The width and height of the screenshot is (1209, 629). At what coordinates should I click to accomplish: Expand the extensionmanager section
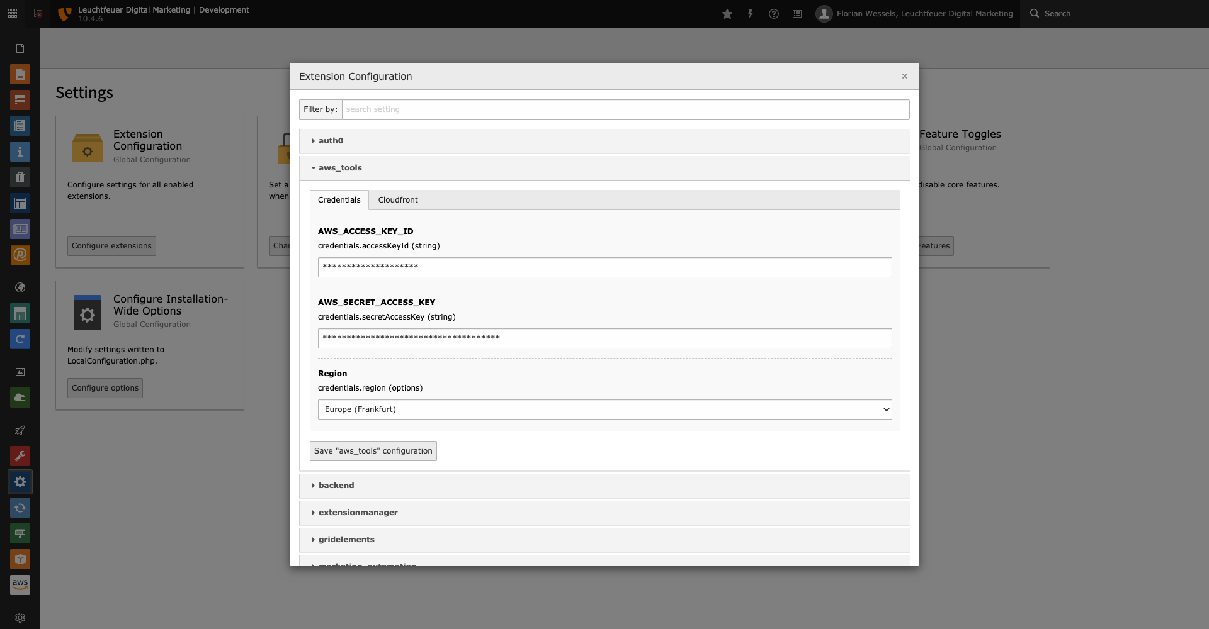coord(358,512)
